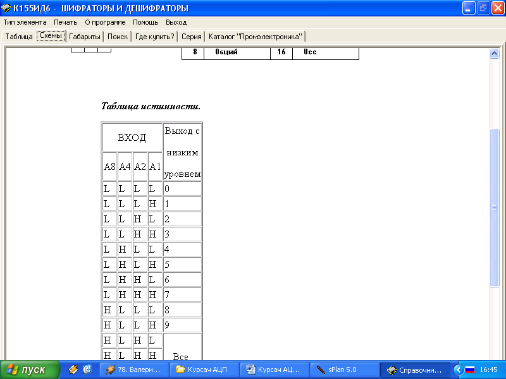Open the Где купить? tab
The width and height of the screenshot is (506, 379).
(x=154, y=37)
